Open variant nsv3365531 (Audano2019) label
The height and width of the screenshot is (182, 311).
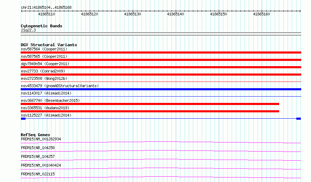pos(45,108)
